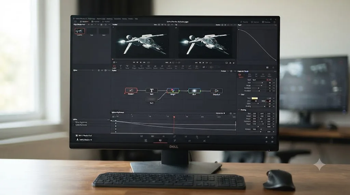This screenshot has height=195, width=350.
Task: Play the right viewer
Action: 203,62
